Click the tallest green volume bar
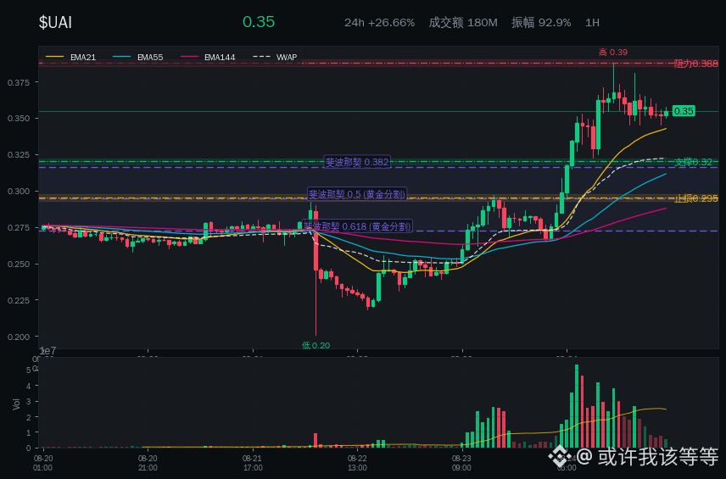Image resolution: width=726 pixels, height=479 pixels. coord(577,406)
